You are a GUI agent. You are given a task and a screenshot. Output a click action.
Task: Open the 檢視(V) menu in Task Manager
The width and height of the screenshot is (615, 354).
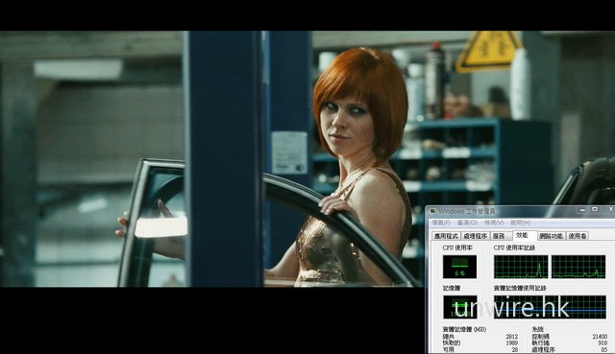[494, 223]
